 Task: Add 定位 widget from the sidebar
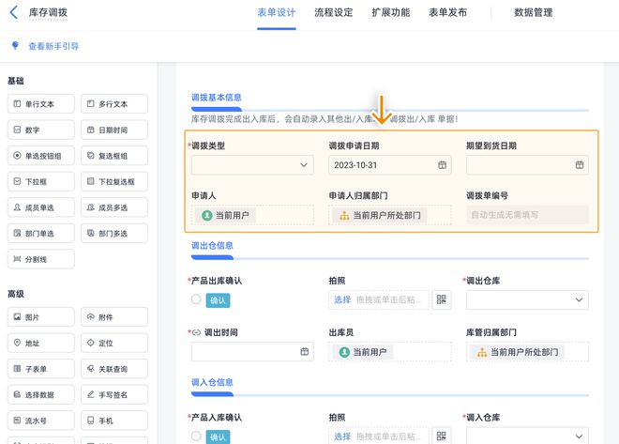tap(113, 344)
